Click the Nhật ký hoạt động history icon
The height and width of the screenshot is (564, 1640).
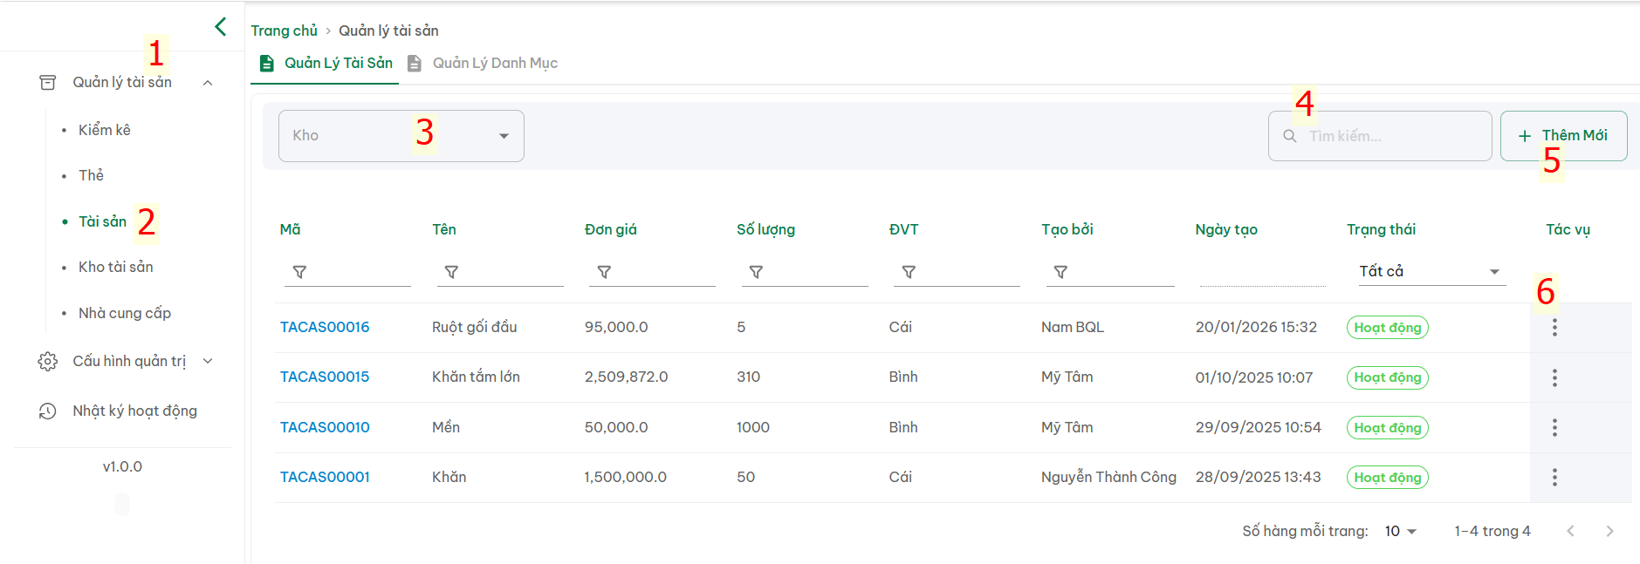[48, 411]
